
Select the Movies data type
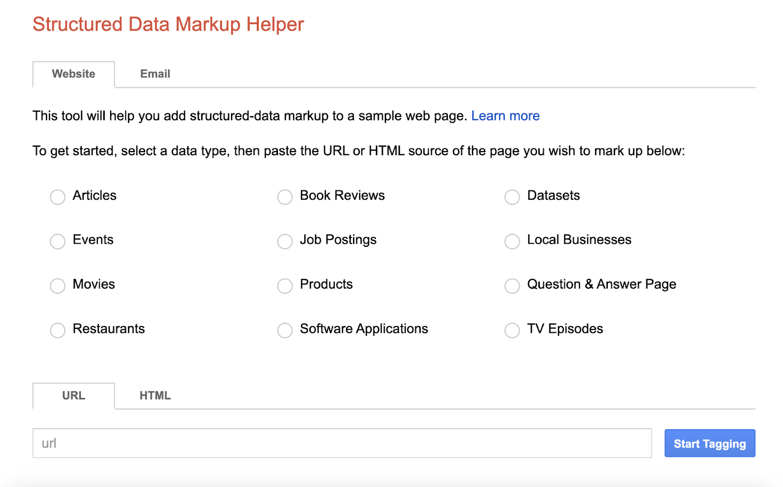click(x=57, y=286)
